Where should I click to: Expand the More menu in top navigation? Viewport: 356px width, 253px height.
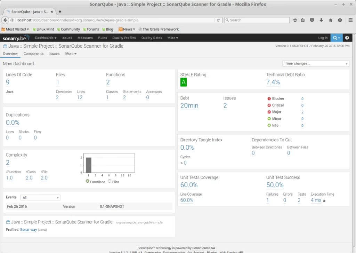click(x=172, y=38)
